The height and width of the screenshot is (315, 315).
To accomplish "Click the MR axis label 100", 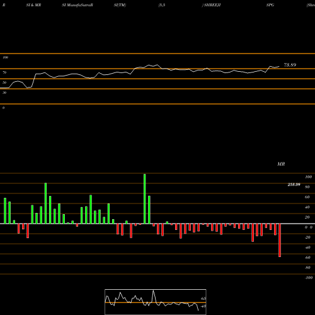I will point(309,177).
